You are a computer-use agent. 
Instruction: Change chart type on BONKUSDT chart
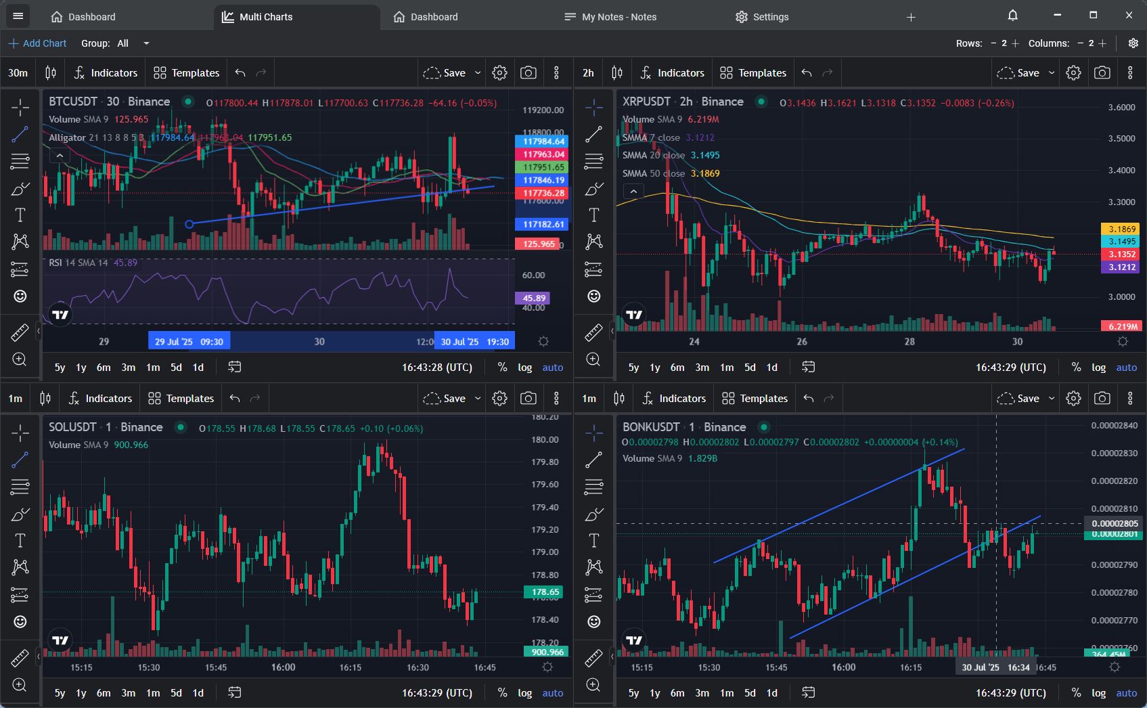click(x=619, y=398)
